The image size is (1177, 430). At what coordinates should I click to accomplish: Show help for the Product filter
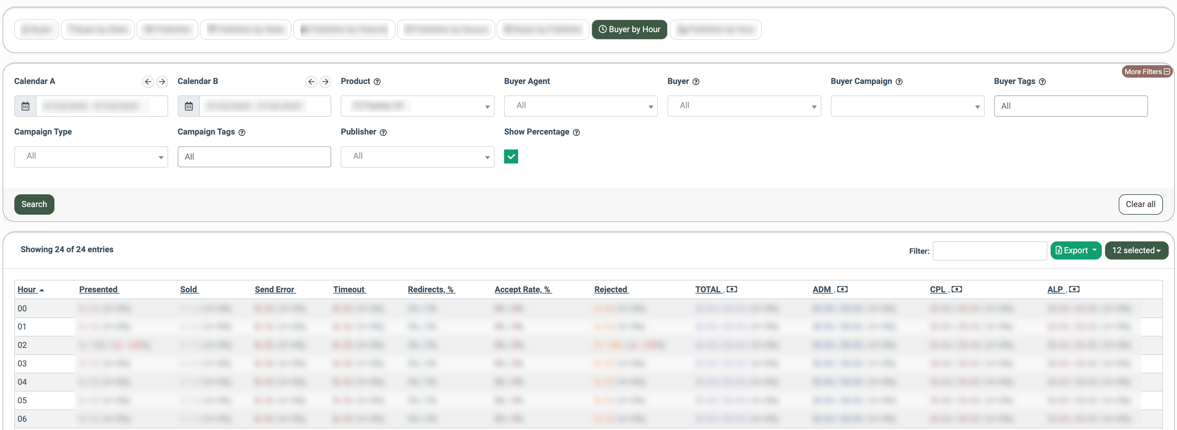[377, 82]
